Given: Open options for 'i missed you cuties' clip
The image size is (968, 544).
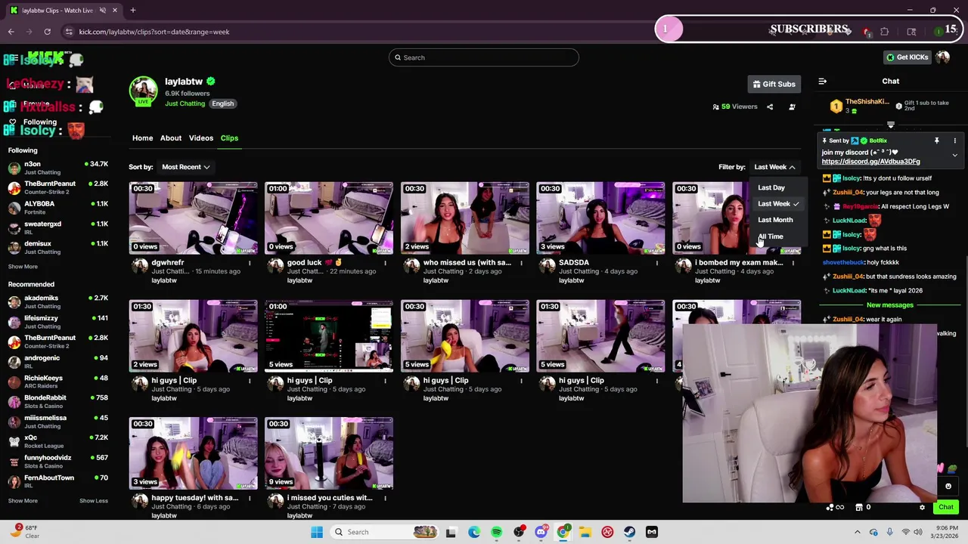Looking at the screenshot, I should pos(385,498).
